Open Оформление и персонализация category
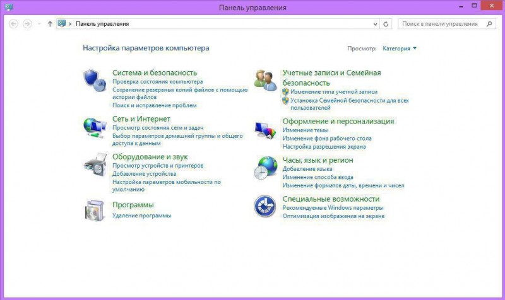Screen dimensions: 505x300 (x=338, y=121)
